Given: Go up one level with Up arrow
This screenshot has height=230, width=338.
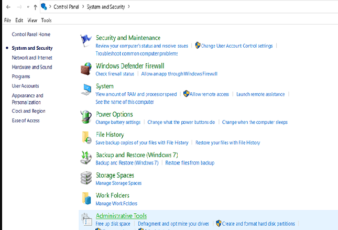Looking at the screenshot, I should point(35,7).
